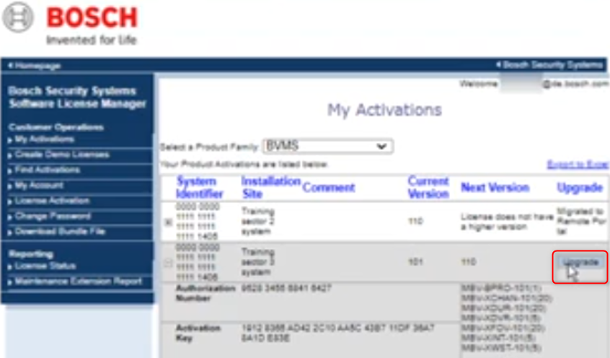
Task: Click the MBV-BPRO-101 license entry
Action: (x=501, y=288)
